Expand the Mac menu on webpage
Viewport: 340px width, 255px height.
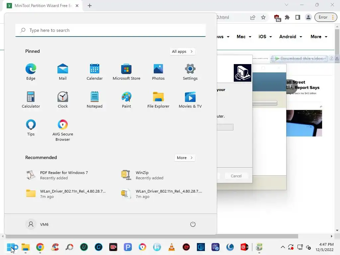pyautogui.click(x=244, y=37)
